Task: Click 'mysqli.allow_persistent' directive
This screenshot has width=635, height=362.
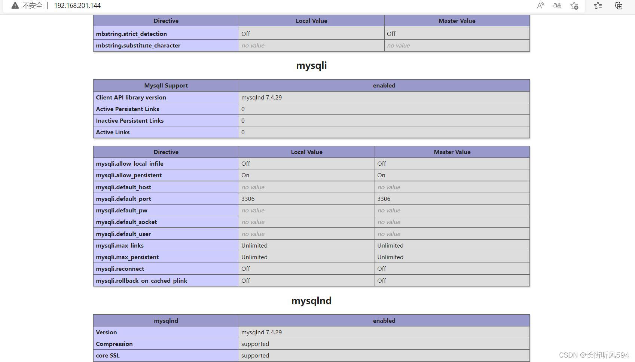Action: point(129,175)
